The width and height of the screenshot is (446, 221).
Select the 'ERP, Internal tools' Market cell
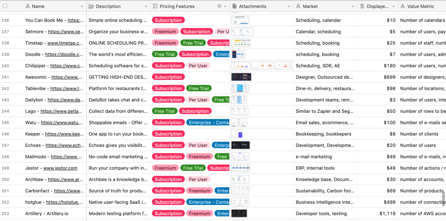click(325, 168)
